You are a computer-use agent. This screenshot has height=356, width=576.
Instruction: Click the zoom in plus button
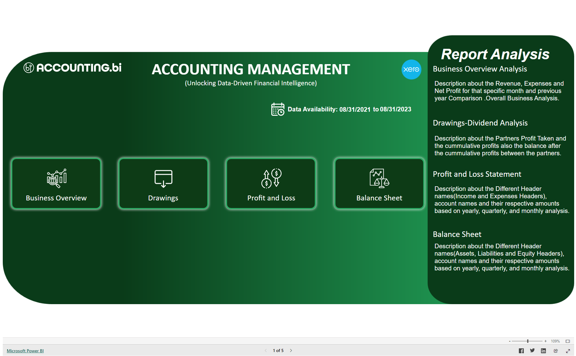[546, 341]
